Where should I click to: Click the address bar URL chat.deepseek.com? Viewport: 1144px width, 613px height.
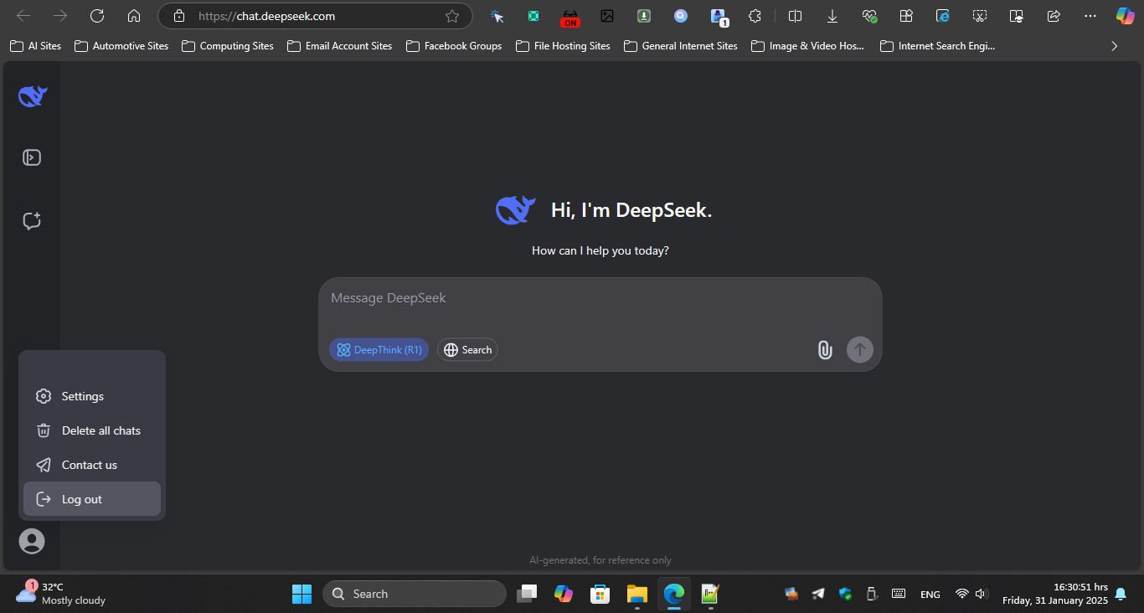[267, 16]
